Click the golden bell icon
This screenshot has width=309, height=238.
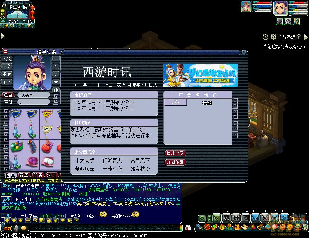260,227
